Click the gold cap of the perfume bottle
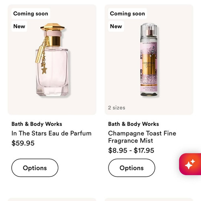 (53, 27)
